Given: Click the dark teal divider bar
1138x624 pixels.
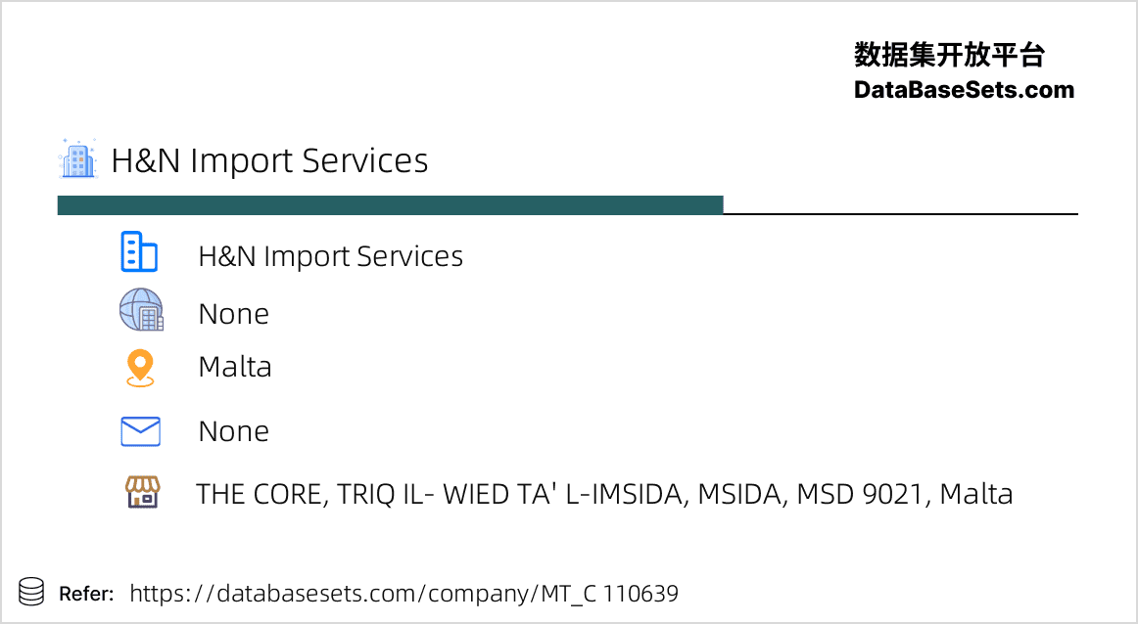Looking at the screenshot, I should (x=391, y=205).
